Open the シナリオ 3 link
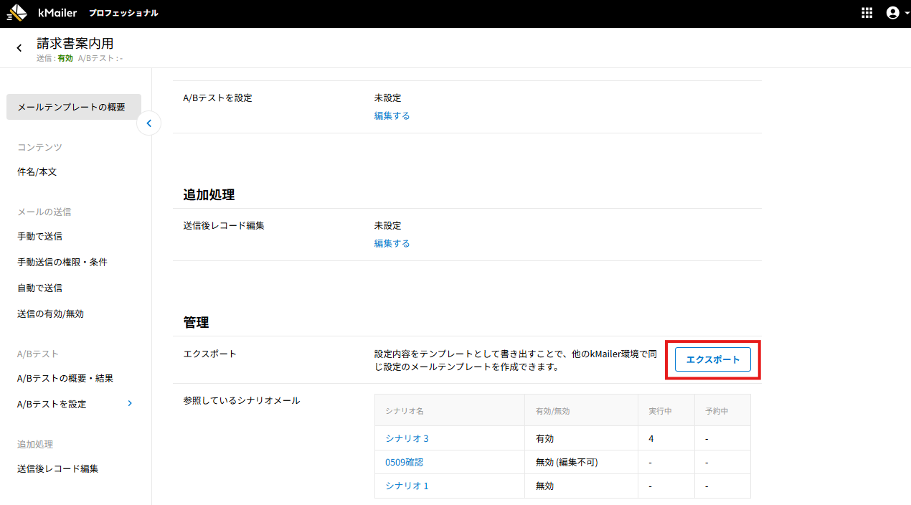 (407, 438)
